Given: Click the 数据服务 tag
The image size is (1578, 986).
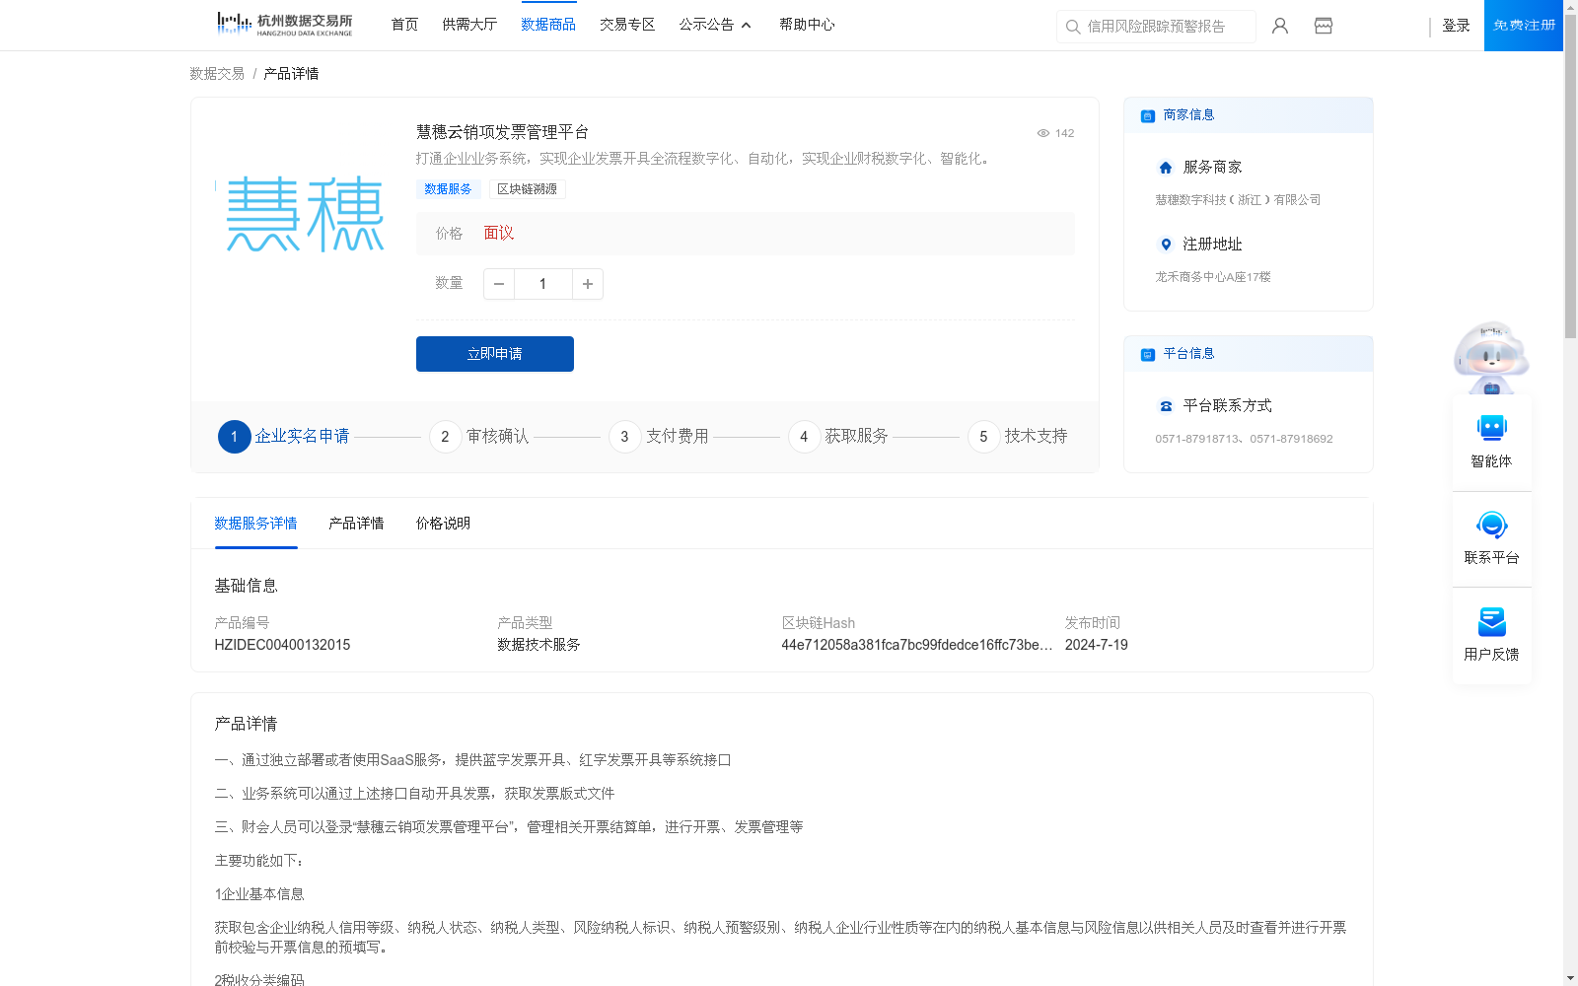Looking at the screenshot, I should click(448, 189).
